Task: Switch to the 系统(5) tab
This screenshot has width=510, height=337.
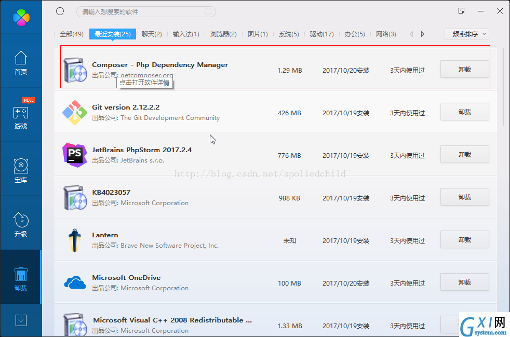Action: (289, 34)
